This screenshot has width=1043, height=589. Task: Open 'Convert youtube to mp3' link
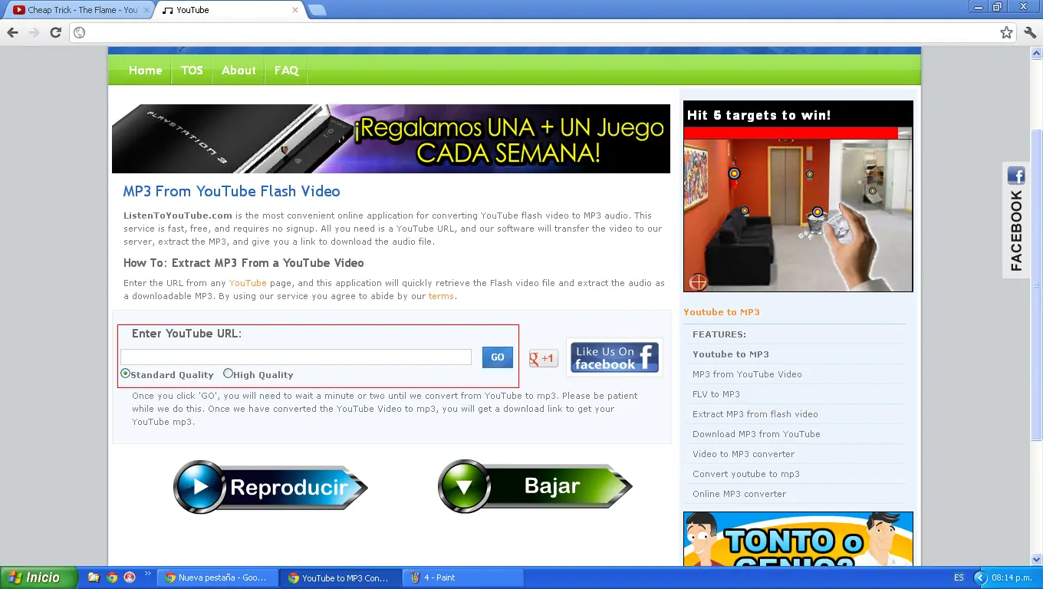[745, 474]
